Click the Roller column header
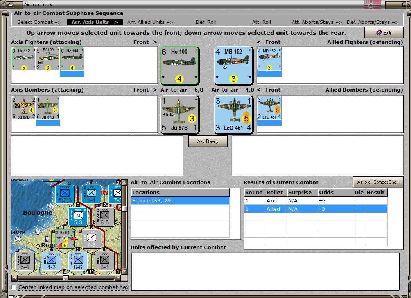This screenshot has height=298, width=411. coord(276,192)
